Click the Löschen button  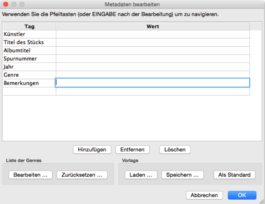point(175,150)
